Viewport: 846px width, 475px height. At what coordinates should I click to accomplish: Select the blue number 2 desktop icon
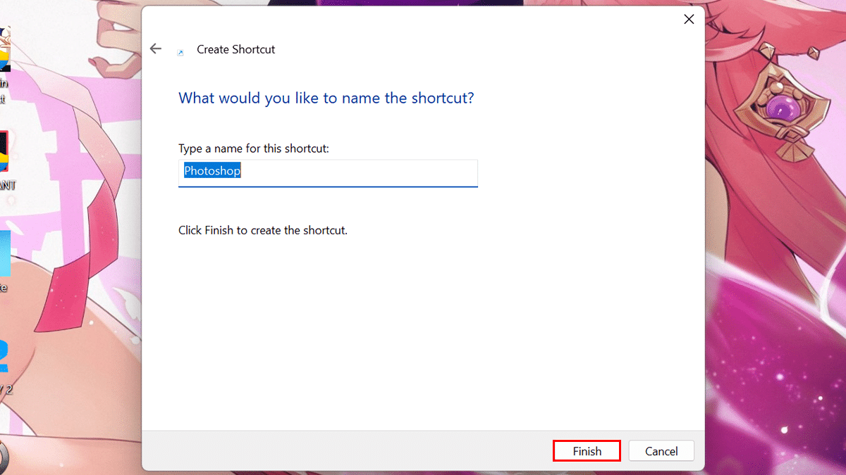(4, 357)
